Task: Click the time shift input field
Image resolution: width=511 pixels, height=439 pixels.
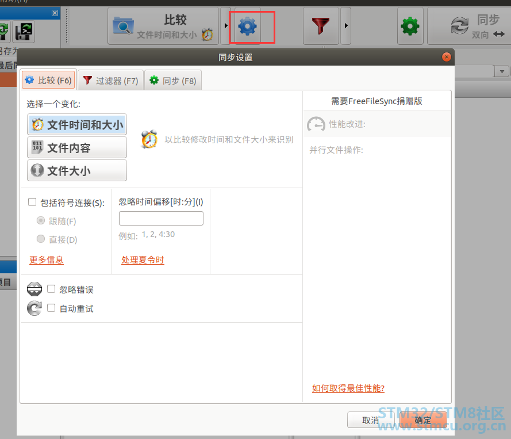Action: (x=161, y=218)
